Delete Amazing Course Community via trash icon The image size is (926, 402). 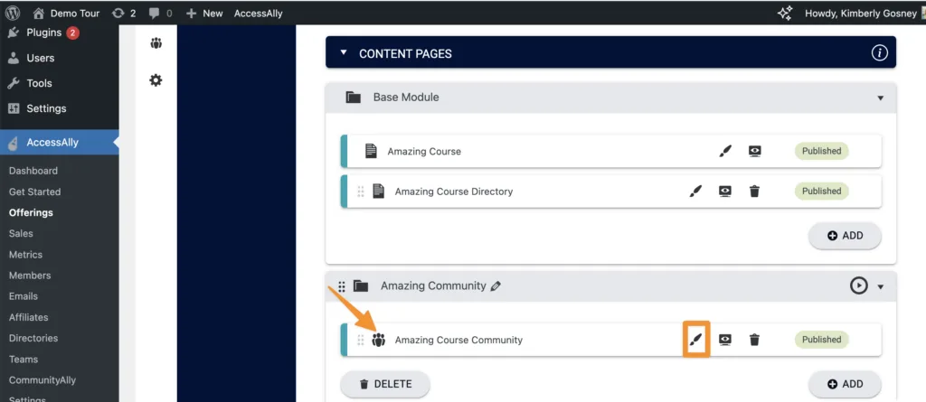pos(754,340)
